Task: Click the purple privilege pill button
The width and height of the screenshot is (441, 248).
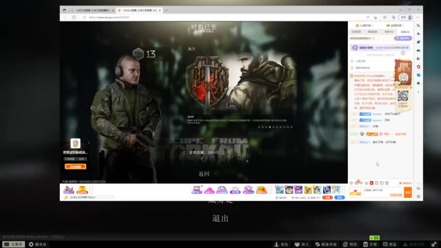Action: 403,38
